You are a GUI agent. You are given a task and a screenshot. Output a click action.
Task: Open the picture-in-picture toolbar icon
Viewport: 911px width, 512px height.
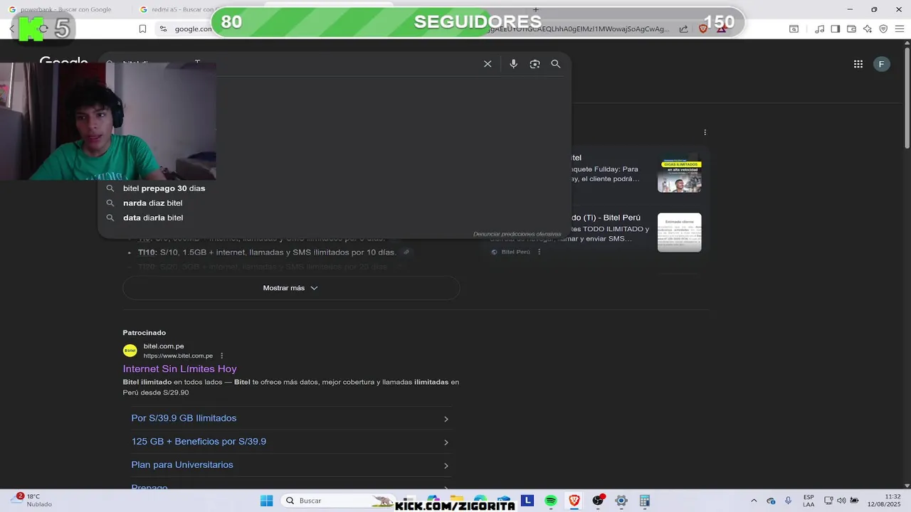(794, 29)
